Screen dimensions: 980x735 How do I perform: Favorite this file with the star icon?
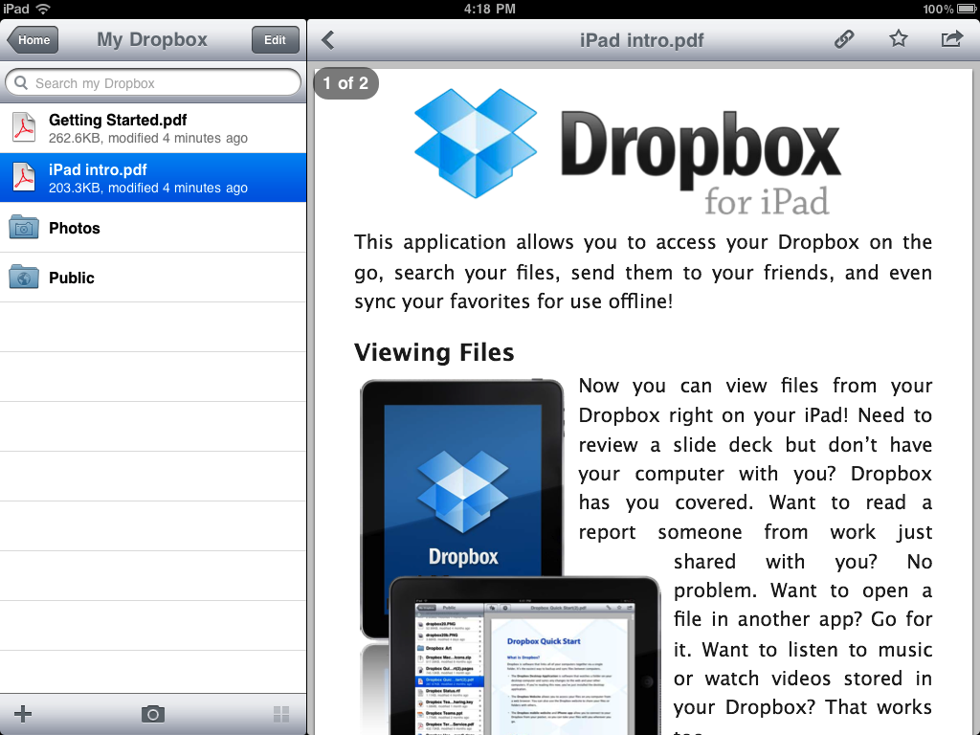(898, 39)
